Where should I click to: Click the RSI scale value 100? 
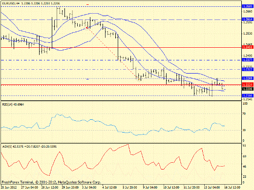[245, 104]
